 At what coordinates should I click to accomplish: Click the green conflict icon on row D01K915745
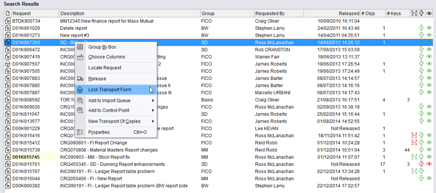click(x=414, y=157)
